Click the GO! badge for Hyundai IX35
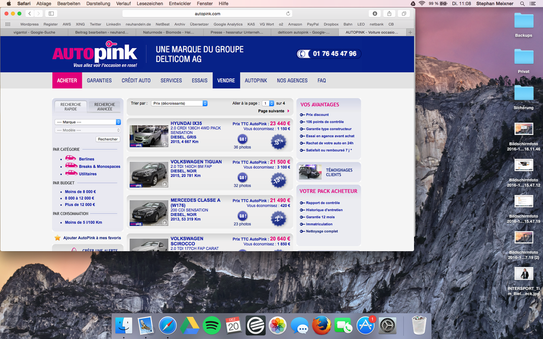543x339 pixels. pyautogui.click(x=243, y=139)
